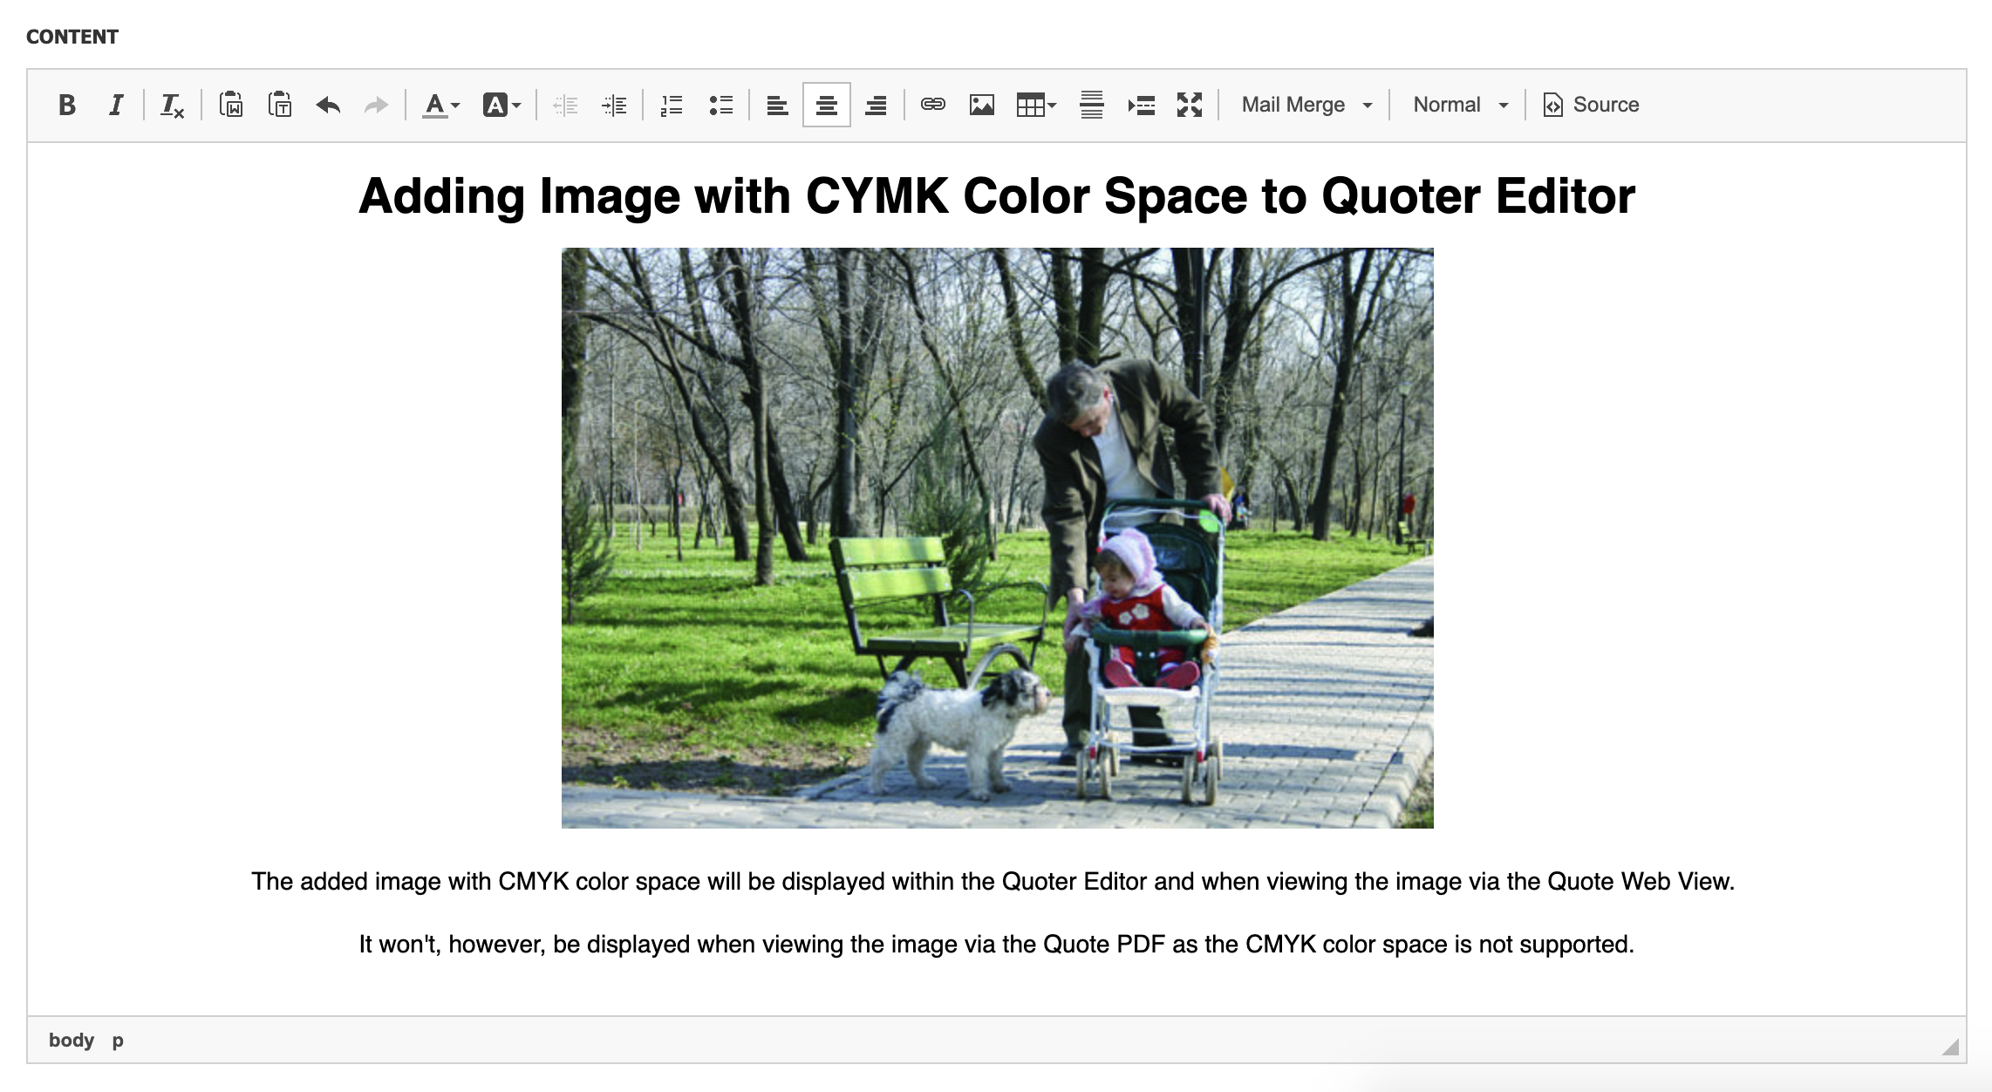Insert a page break
This screenshot has width=1992, height=1092.
coord(1141,106)
